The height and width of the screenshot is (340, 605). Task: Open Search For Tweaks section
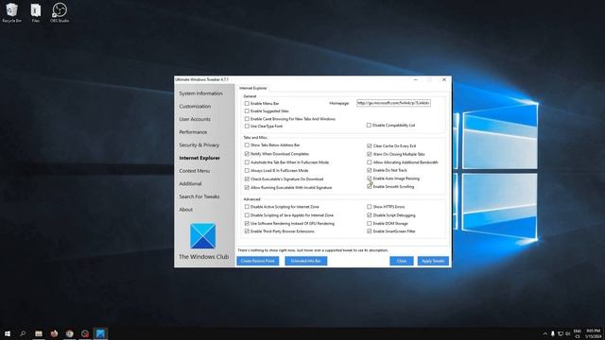[x=199, y=196]
